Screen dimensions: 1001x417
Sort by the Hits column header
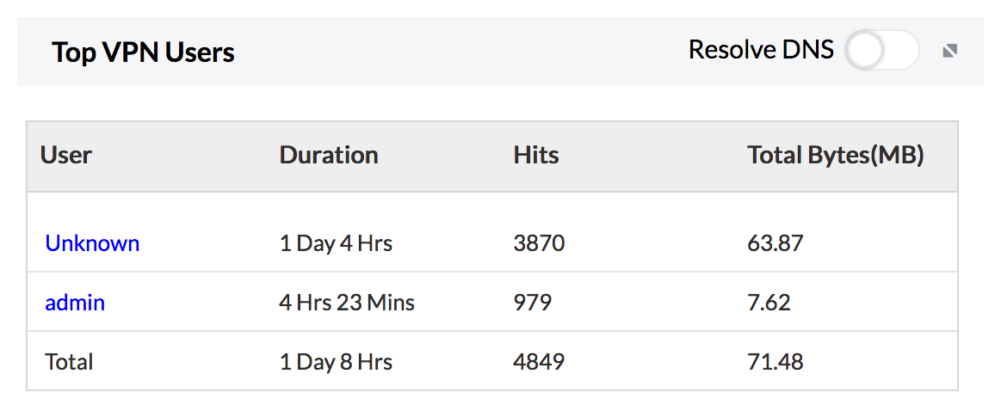point(536,156)
